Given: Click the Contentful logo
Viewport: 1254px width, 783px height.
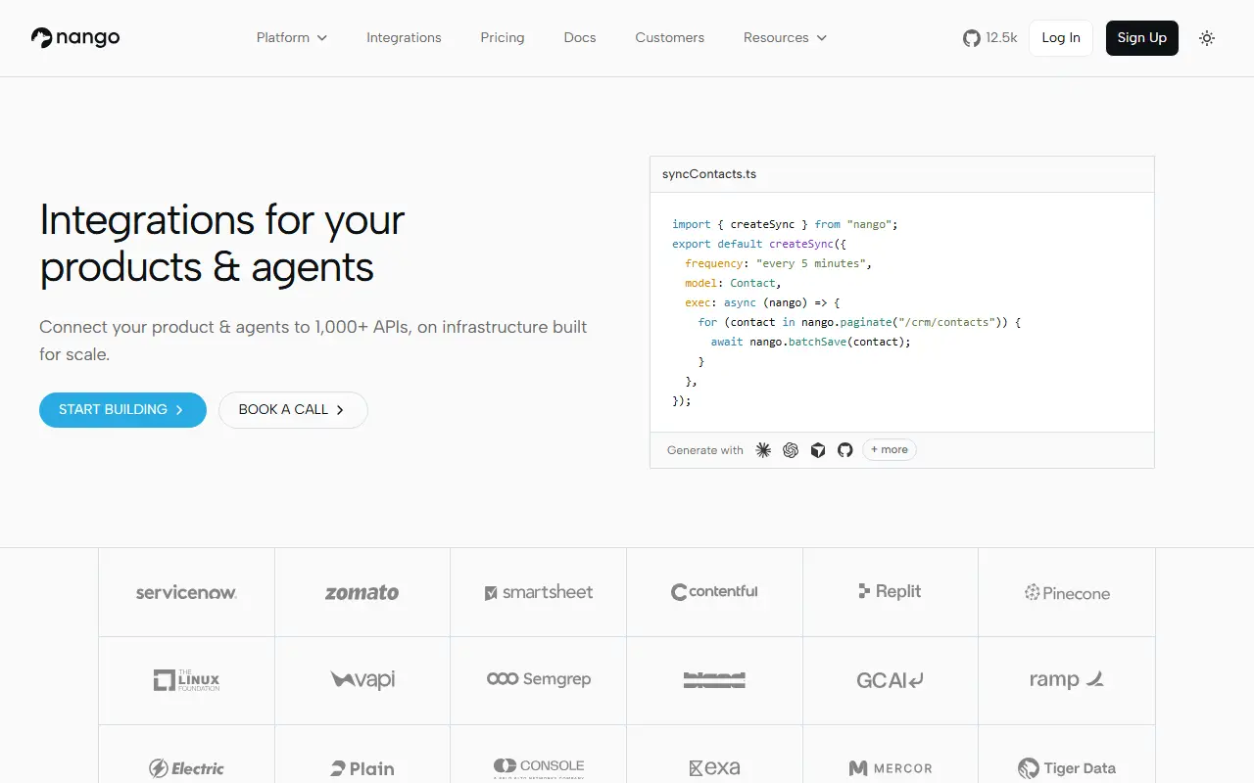Looking at the screenshot, I should click(714, 592).
